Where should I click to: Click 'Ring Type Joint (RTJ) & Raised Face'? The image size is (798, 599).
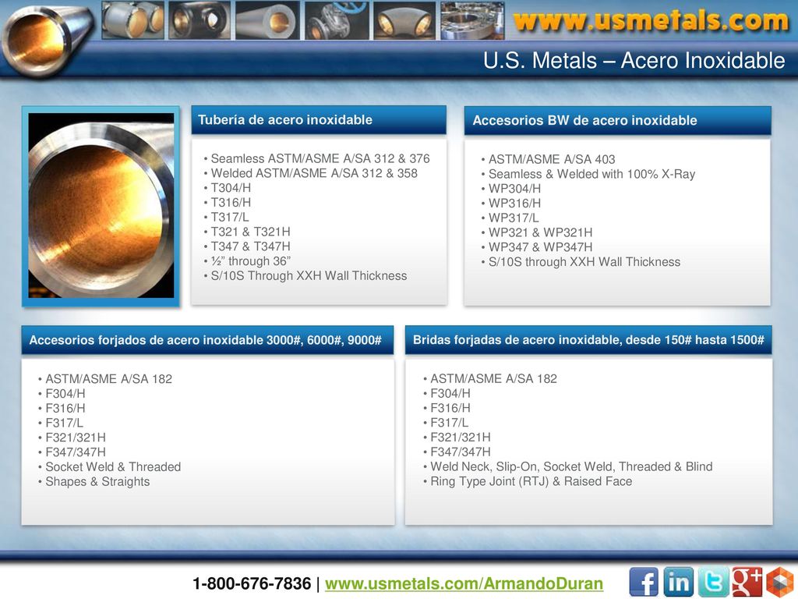tap(531, 481)
